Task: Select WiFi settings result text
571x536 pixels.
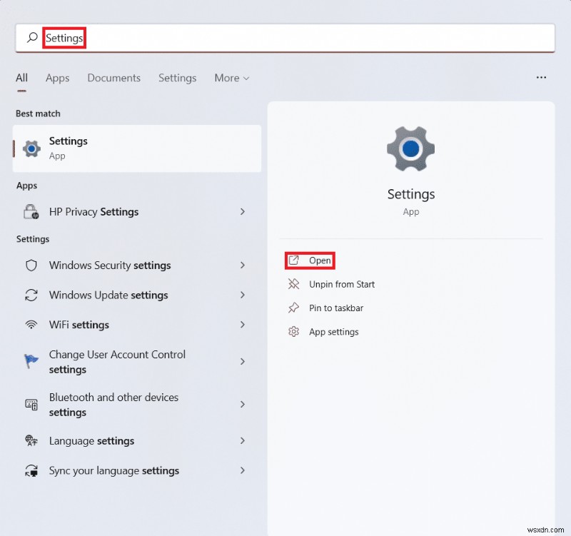Action: tap(79, 325)
